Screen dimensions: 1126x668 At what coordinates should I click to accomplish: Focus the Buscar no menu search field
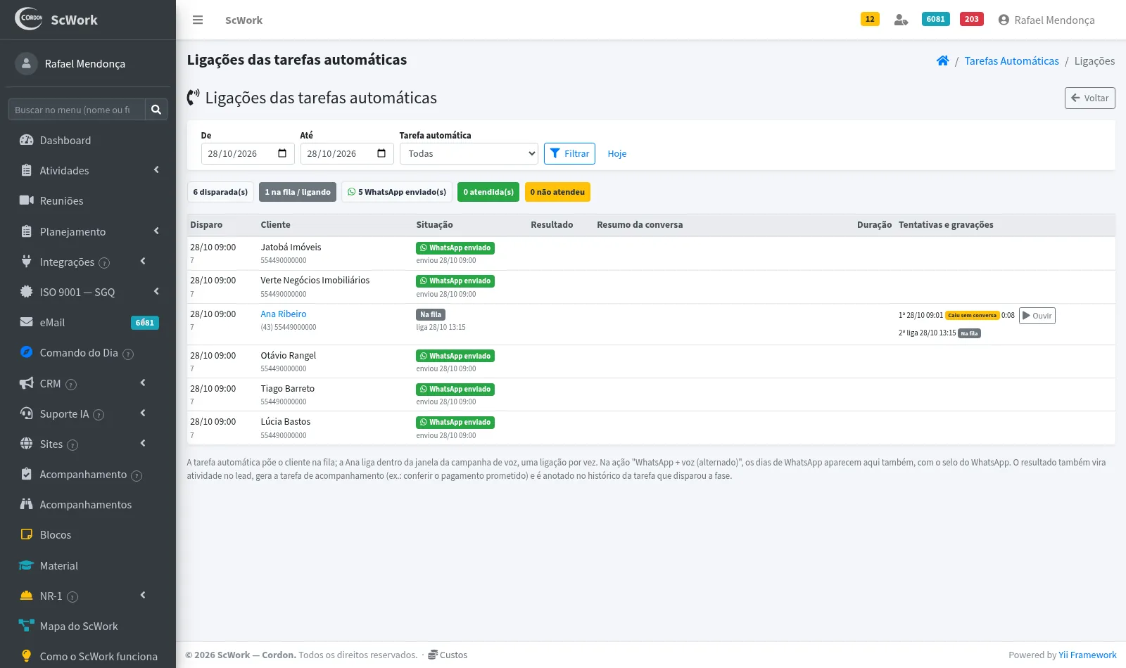(77, 109)
